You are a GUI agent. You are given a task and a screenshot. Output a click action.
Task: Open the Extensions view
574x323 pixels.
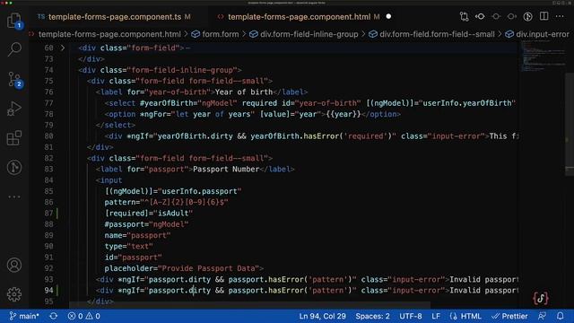14,138
